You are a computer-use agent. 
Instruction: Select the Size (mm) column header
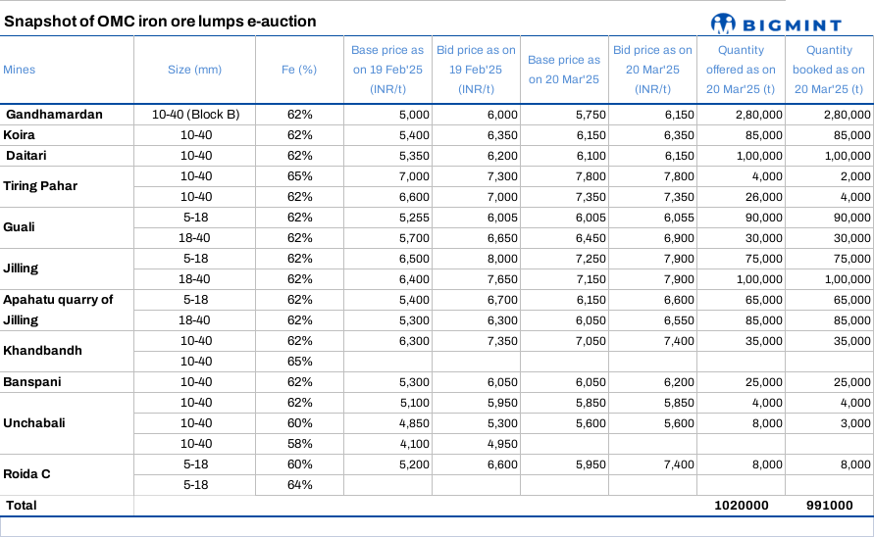pos(194,70)
